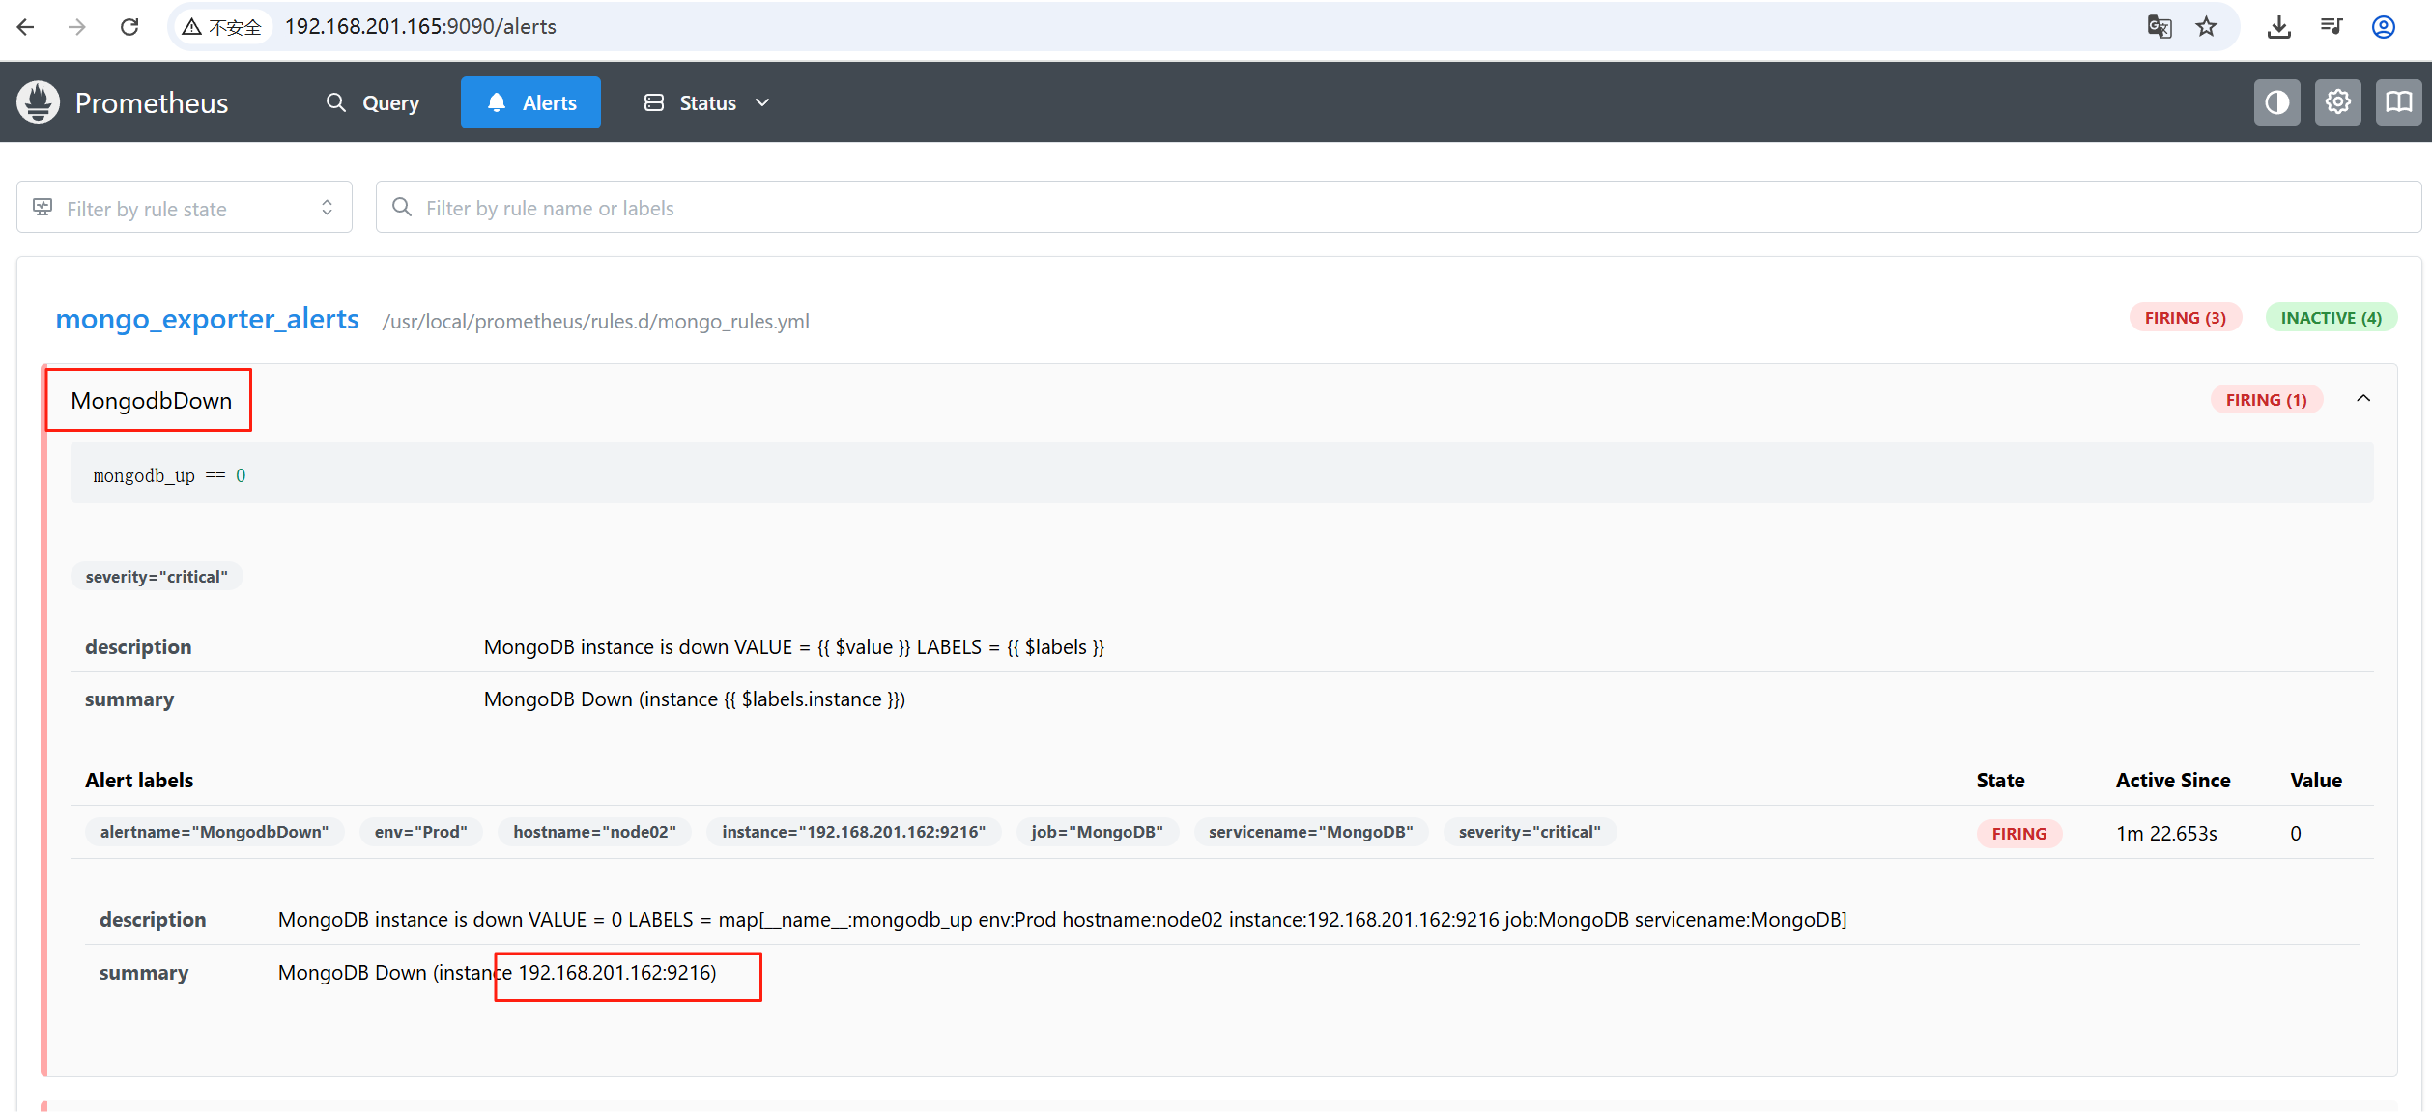Toggle the light/dark theme icon
The height and width of the screenshot is (1112, 2432).
2276,102
